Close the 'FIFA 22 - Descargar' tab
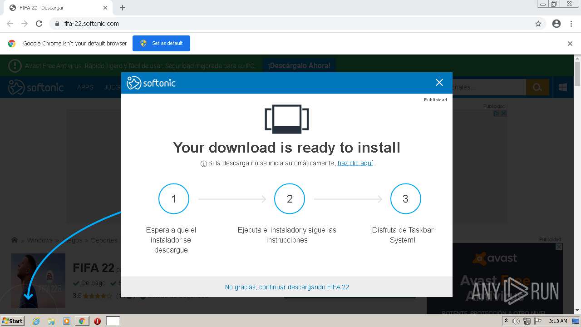This screenshot has width=581, height=327. pos(105,8)
